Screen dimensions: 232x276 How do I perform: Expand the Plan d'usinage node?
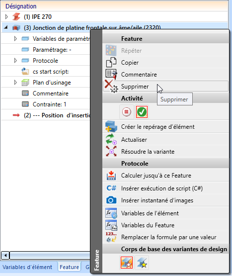click(15, 83)
